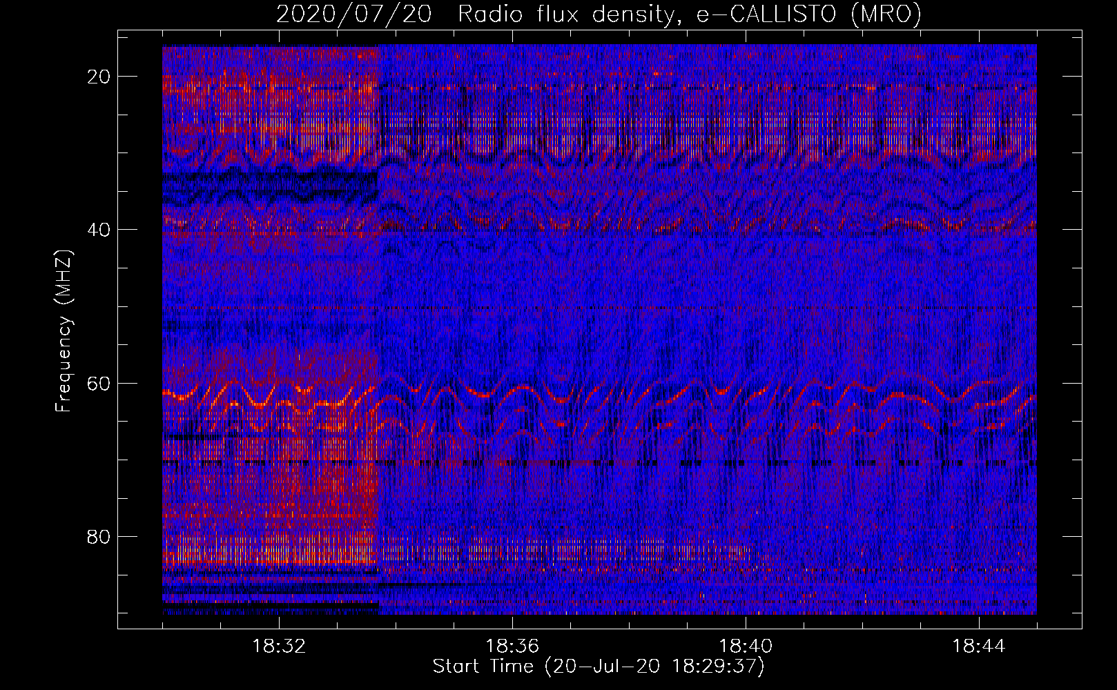Click the 'Frequency (MHZ)' axis label

pos(64,331)
